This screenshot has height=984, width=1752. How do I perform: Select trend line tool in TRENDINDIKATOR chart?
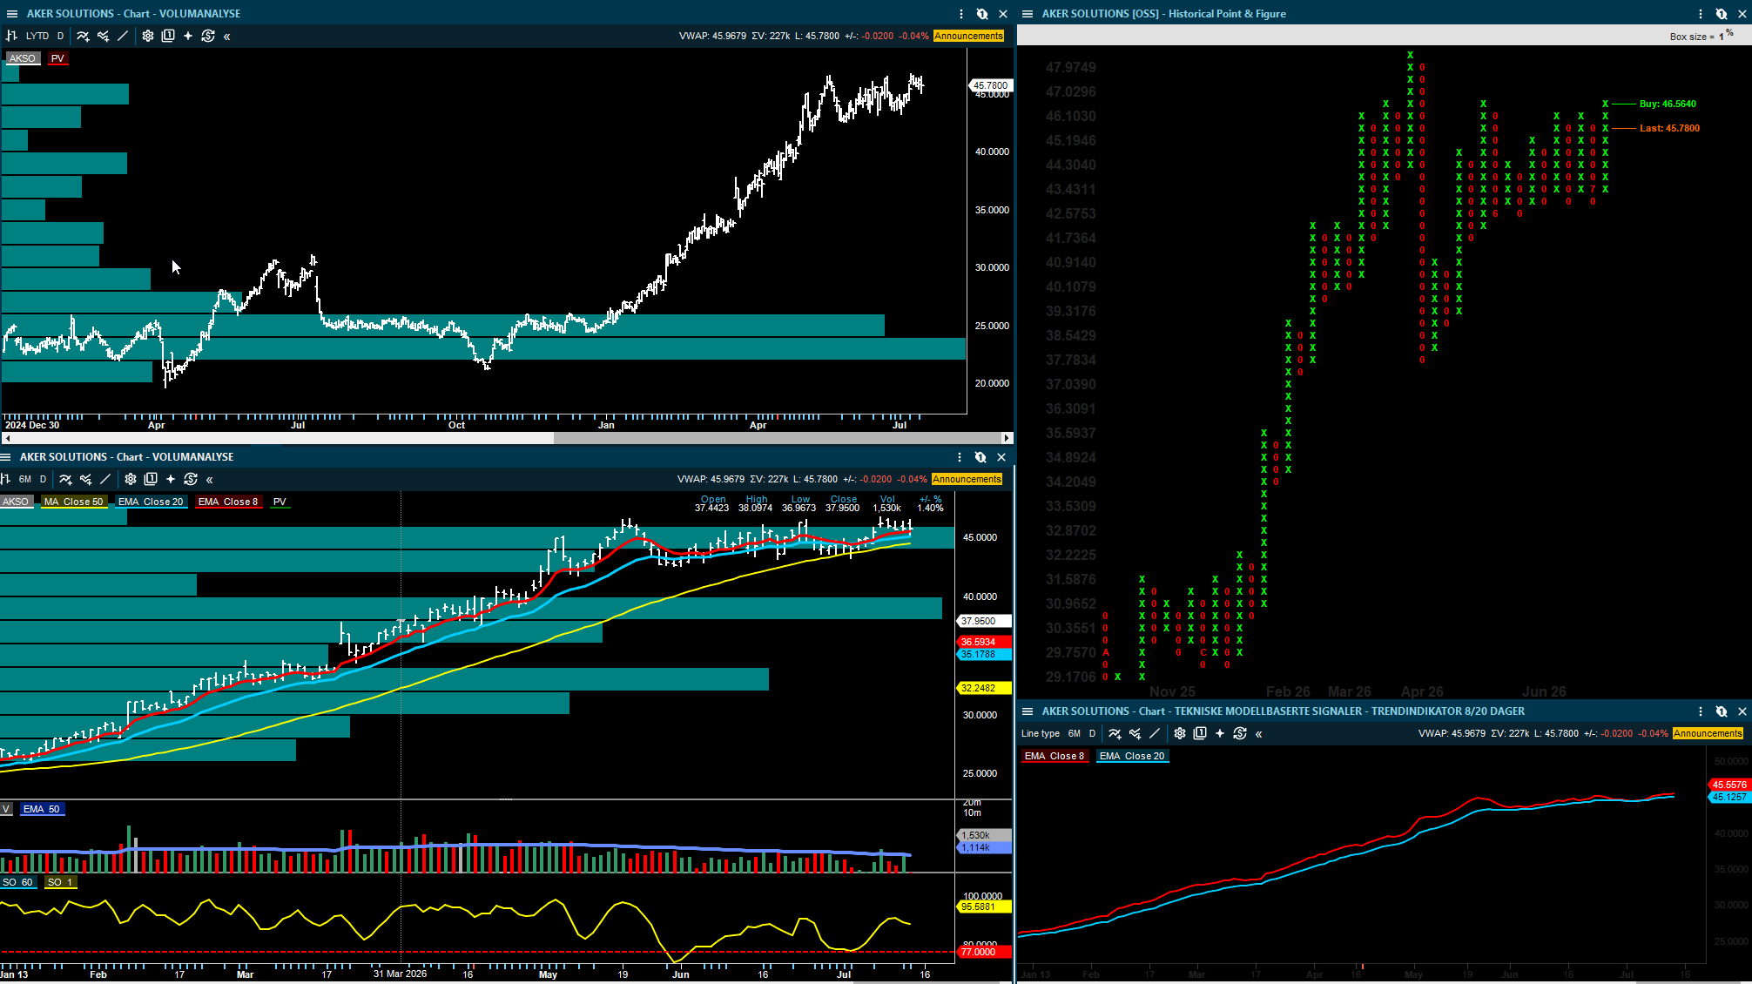coord(1155,733)
